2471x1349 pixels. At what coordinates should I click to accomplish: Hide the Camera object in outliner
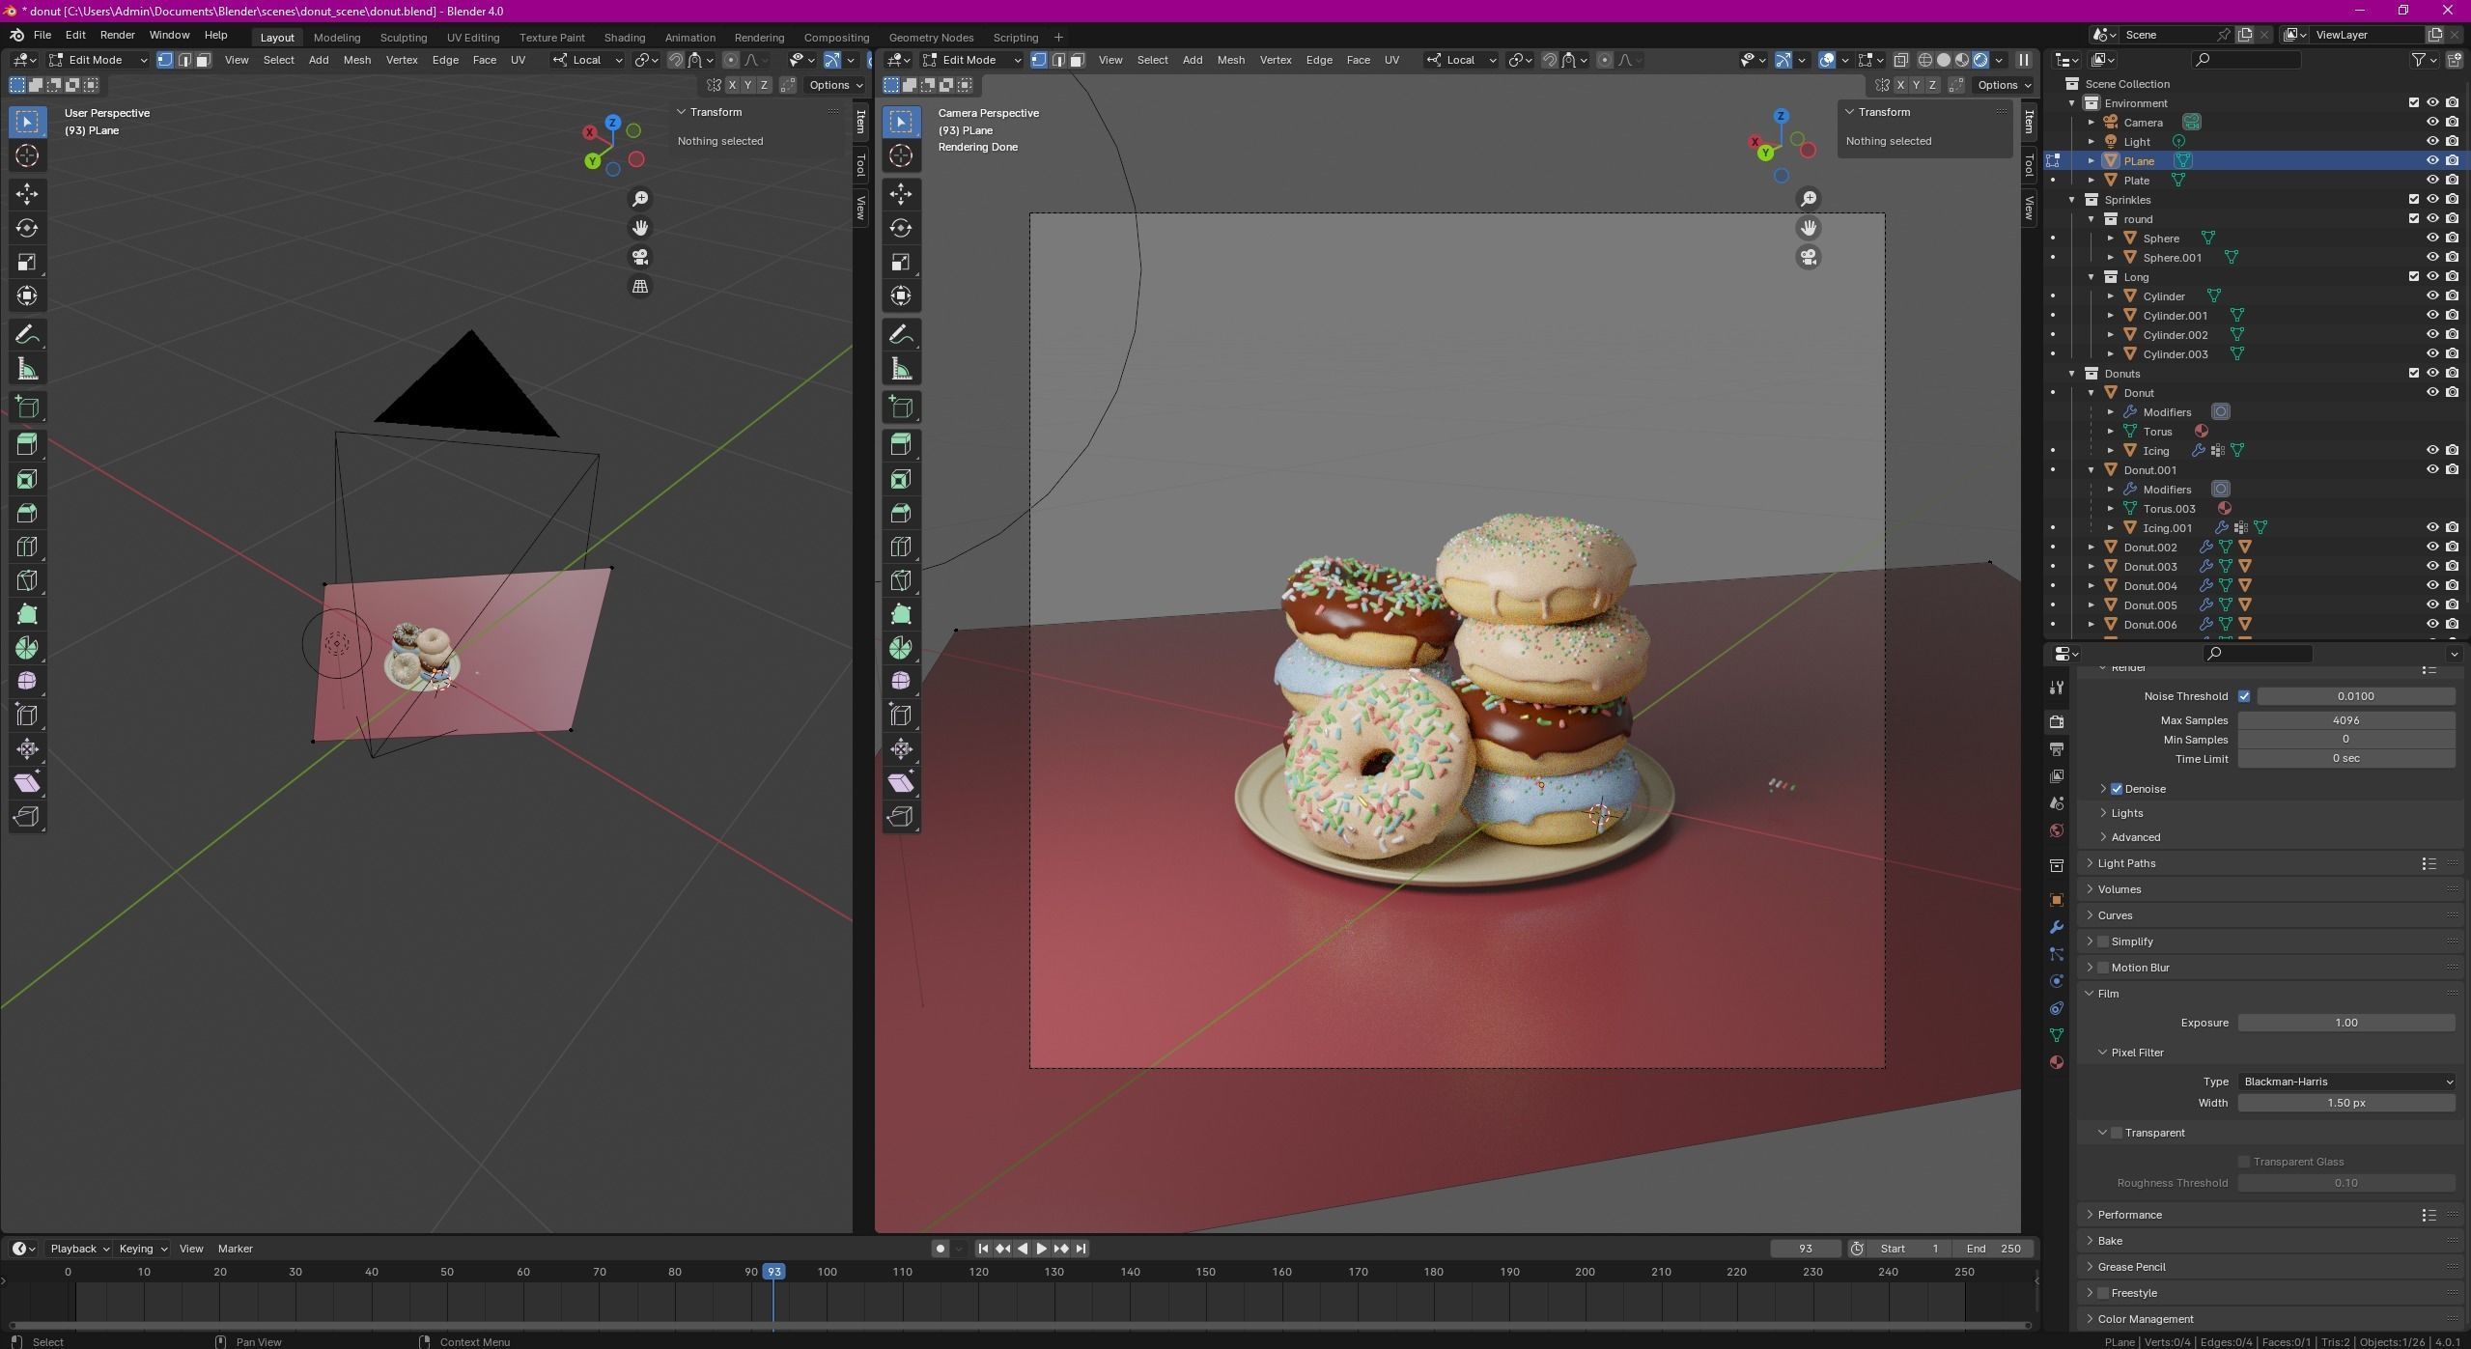[x=2432, y=123]
